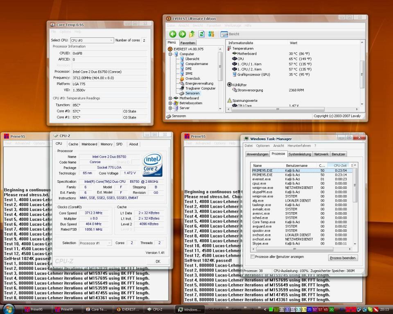
Task: Click OK in the CPU-Z window
Action: (x=158, y=261)
